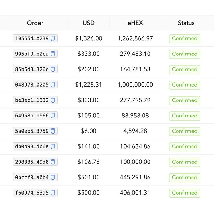Sort by the Status column header

pyautogui.click(x=186, y=23)
